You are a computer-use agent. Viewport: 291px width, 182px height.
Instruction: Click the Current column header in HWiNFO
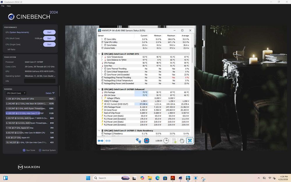(144, 36)
